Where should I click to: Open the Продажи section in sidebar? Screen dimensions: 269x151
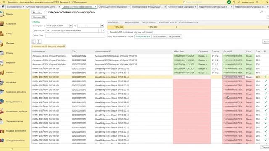click(x=10, y=44)
